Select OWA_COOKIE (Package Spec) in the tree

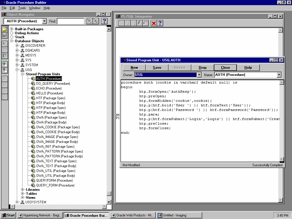click(58, 127)
